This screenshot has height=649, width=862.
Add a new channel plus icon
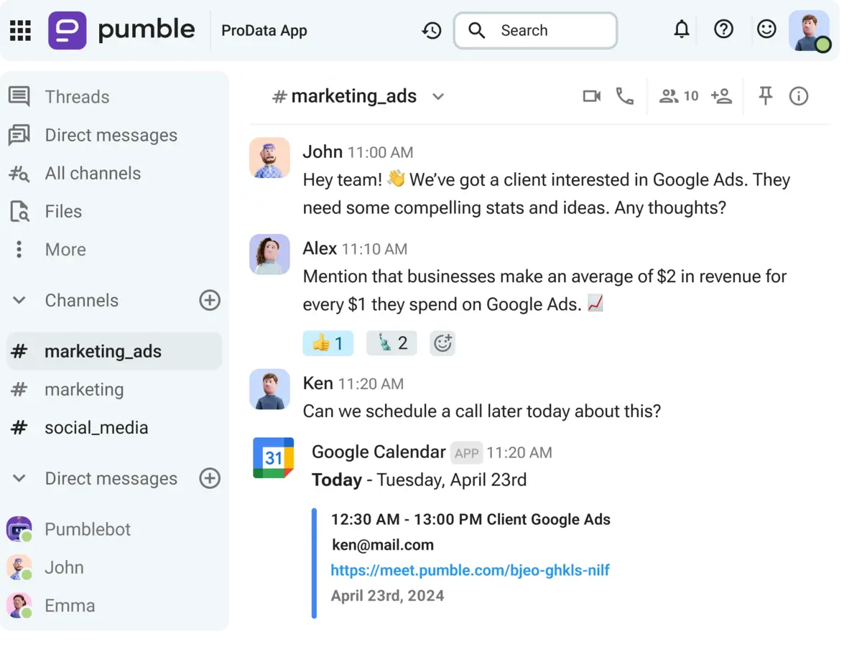(x=210, y=300)
